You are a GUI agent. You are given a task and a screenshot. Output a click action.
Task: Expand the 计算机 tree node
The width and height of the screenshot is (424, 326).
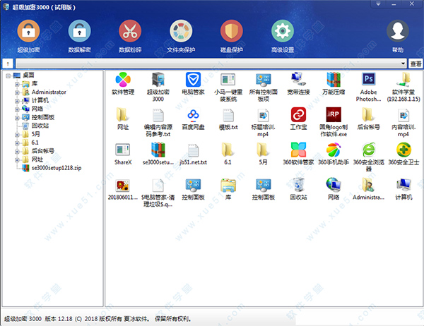coord(17,101)
